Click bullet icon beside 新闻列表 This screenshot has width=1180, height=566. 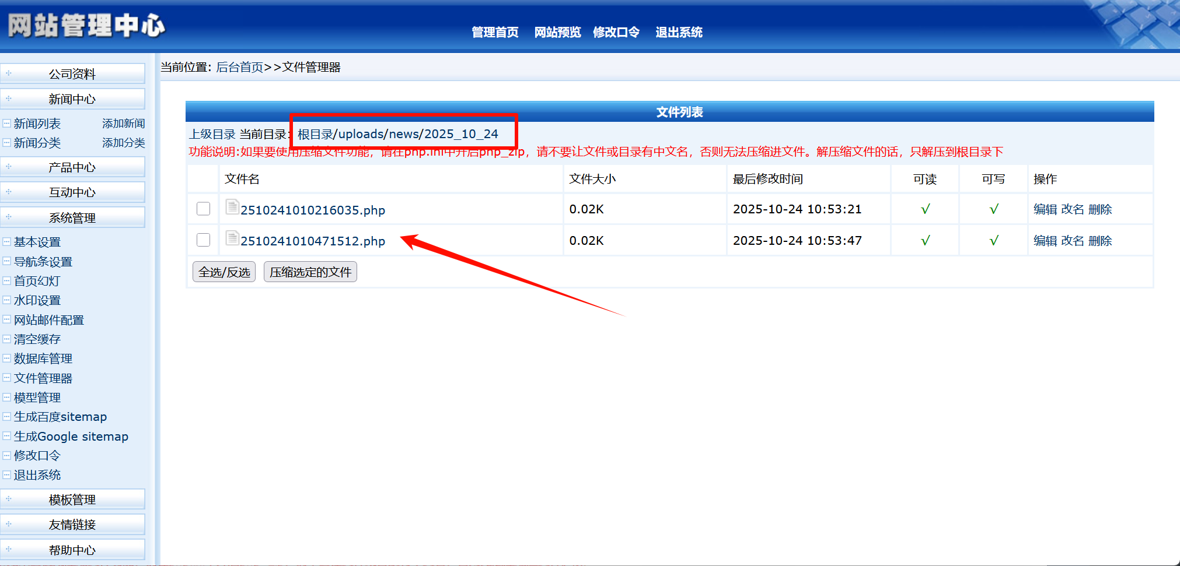[x=6, y=123]
